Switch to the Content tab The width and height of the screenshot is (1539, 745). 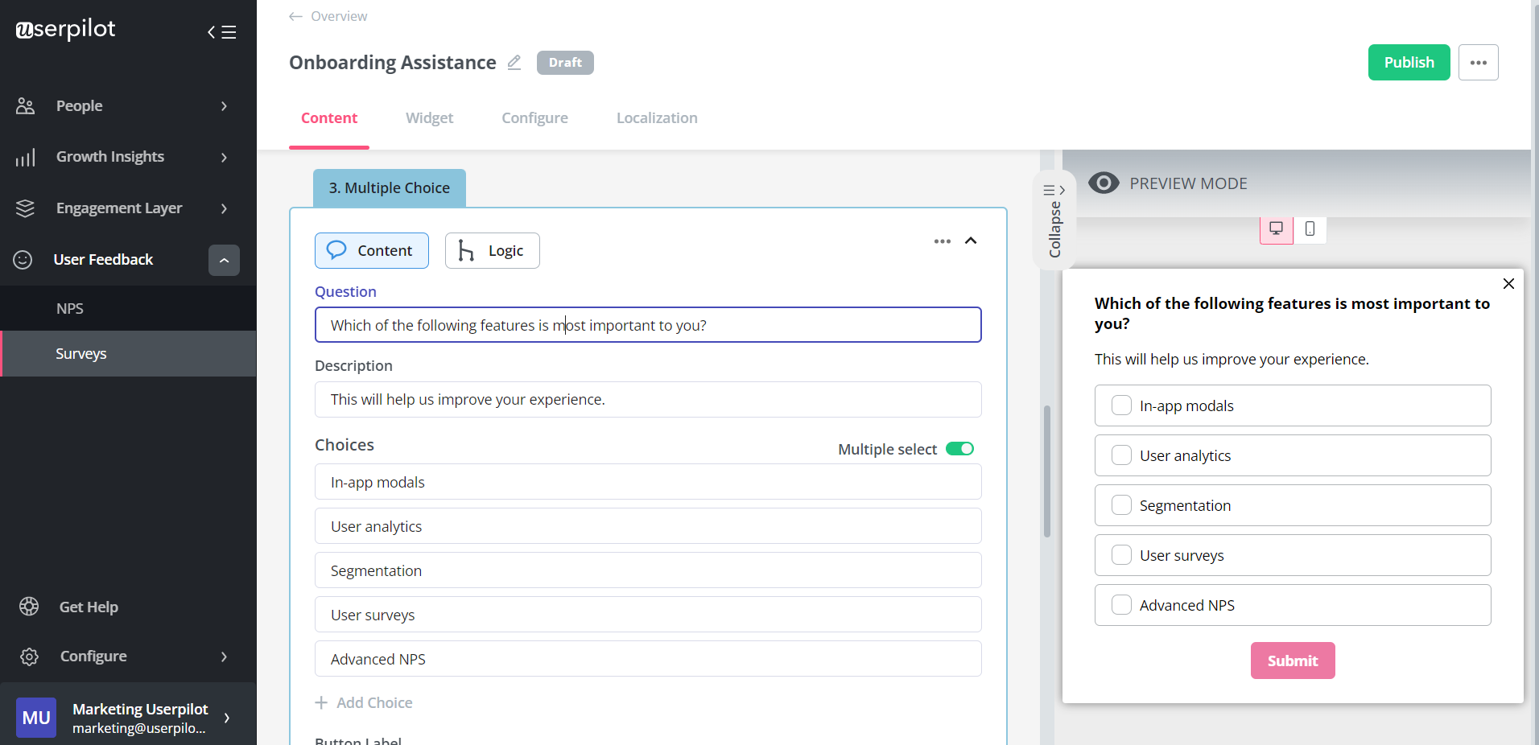click(x=329, y=118)
